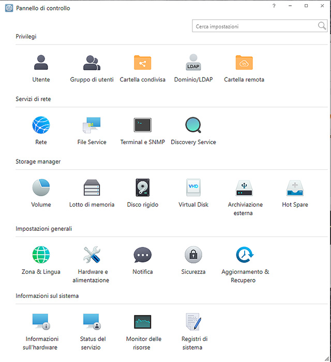Click the Virtual Disk icon
Screen dimensions: 331x362
point(193,188)
